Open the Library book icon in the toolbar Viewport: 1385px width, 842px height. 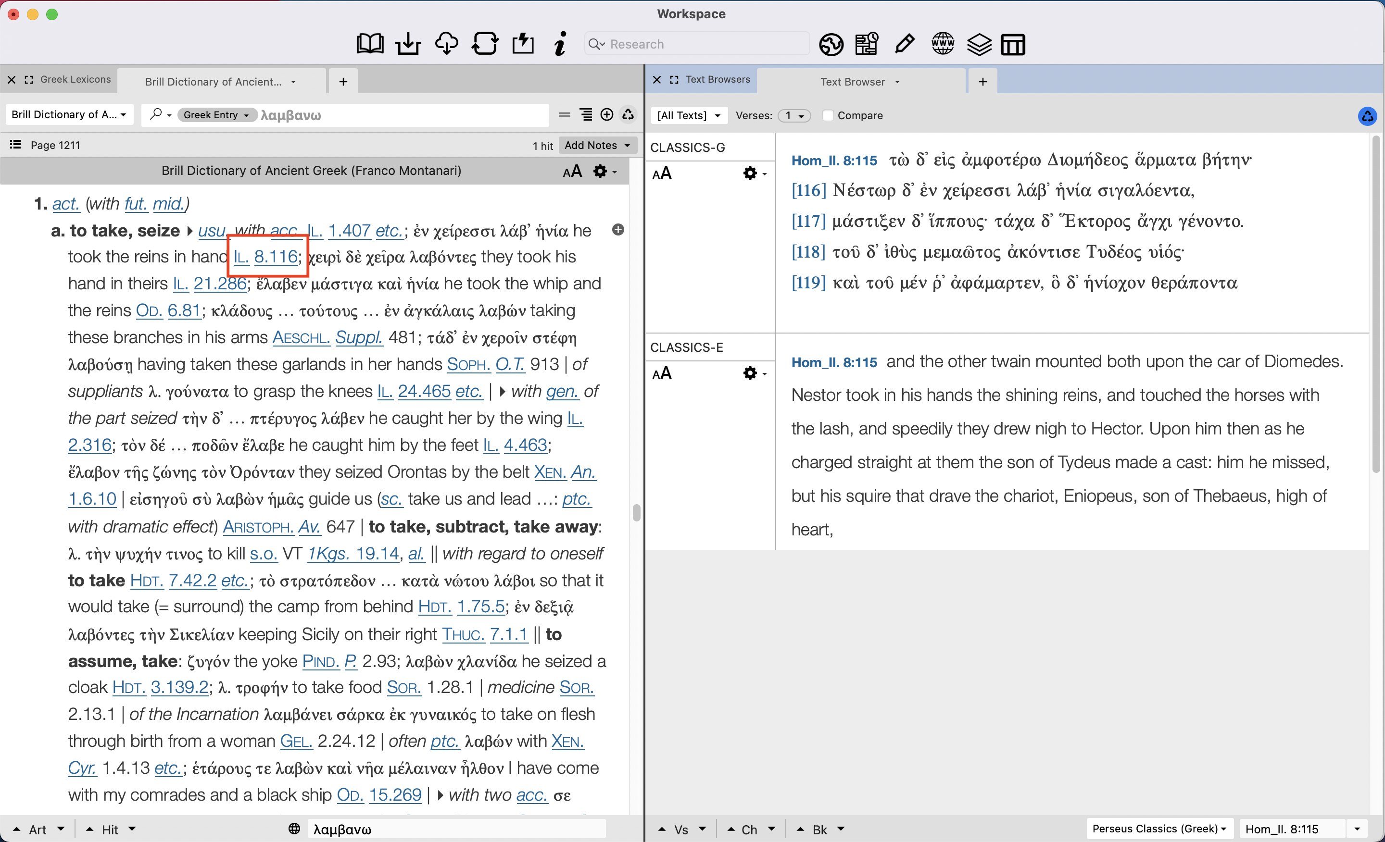[x=369, y=43]
